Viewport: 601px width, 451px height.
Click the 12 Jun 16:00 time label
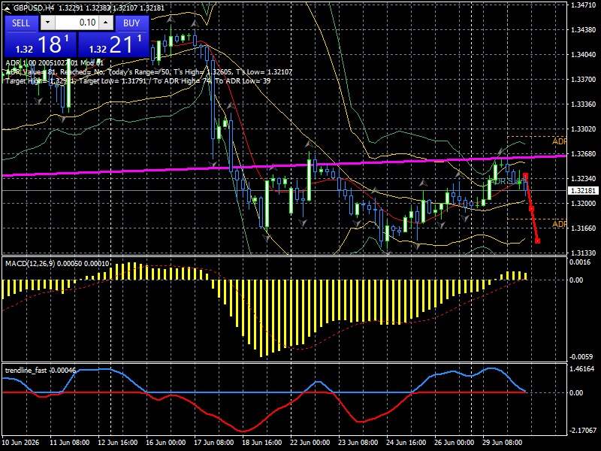118,443
